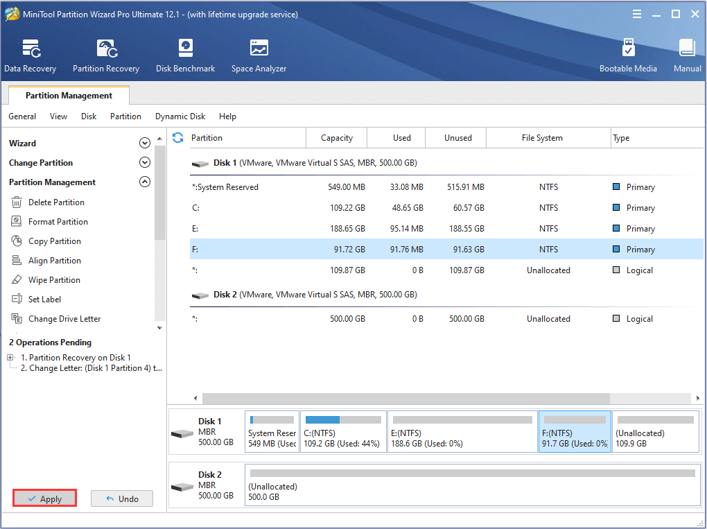Screen dimensions: 707x529
Task: Click the hamburger menu icon in the title bar
Action: click(637, 14)
